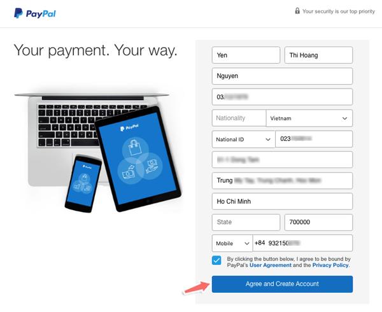Click the National ID number field

coord(314,139)
